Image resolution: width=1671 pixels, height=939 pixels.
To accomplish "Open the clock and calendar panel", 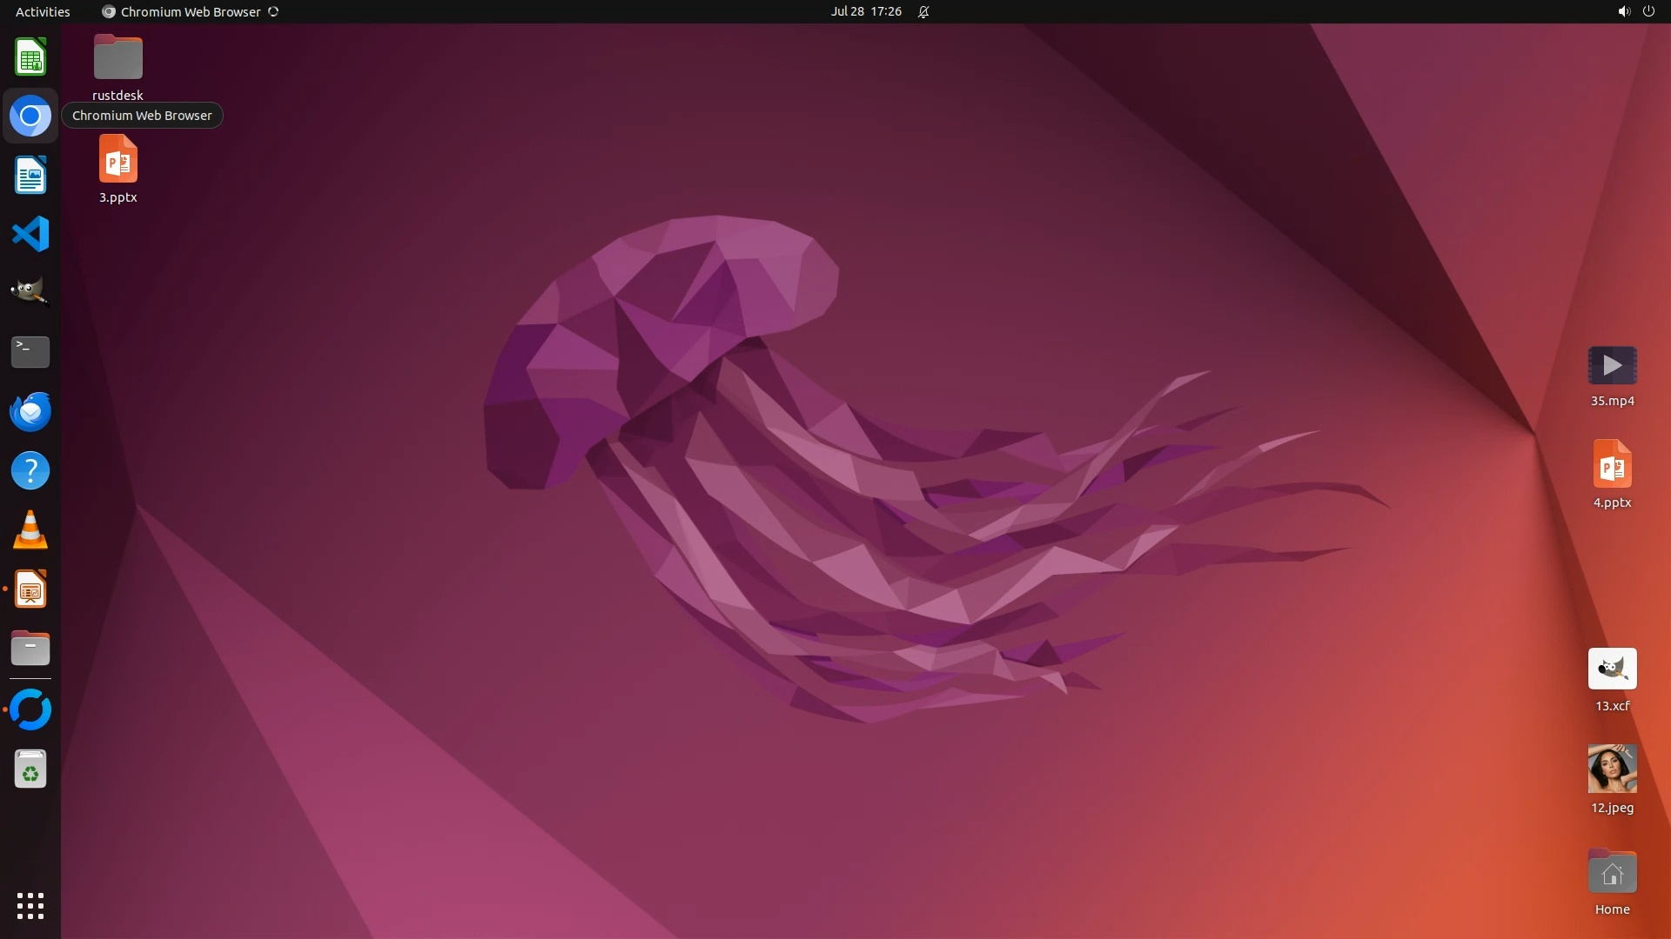I will pos(865,11).
